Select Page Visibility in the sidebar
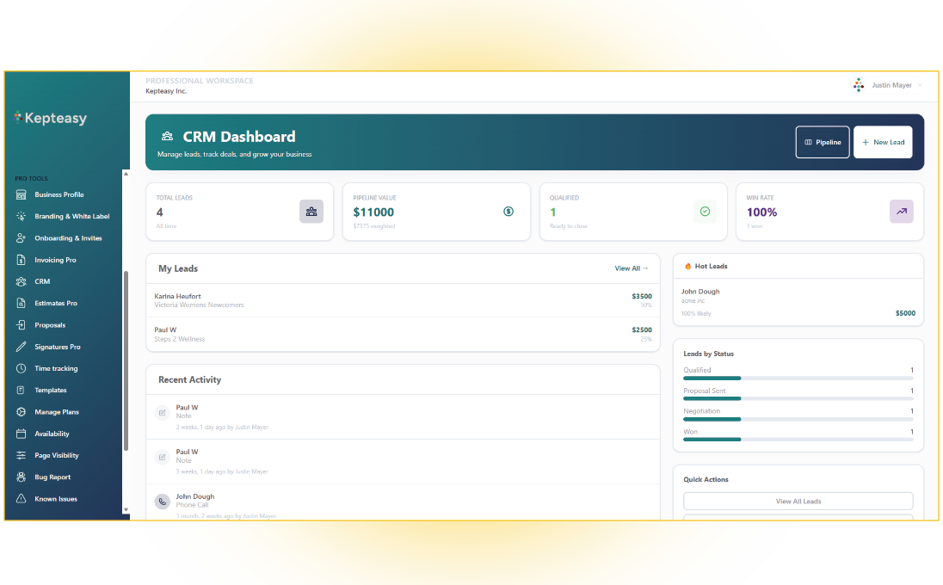Image resolution: width=943 pixels, height=585 pixels. click(21, 455)
